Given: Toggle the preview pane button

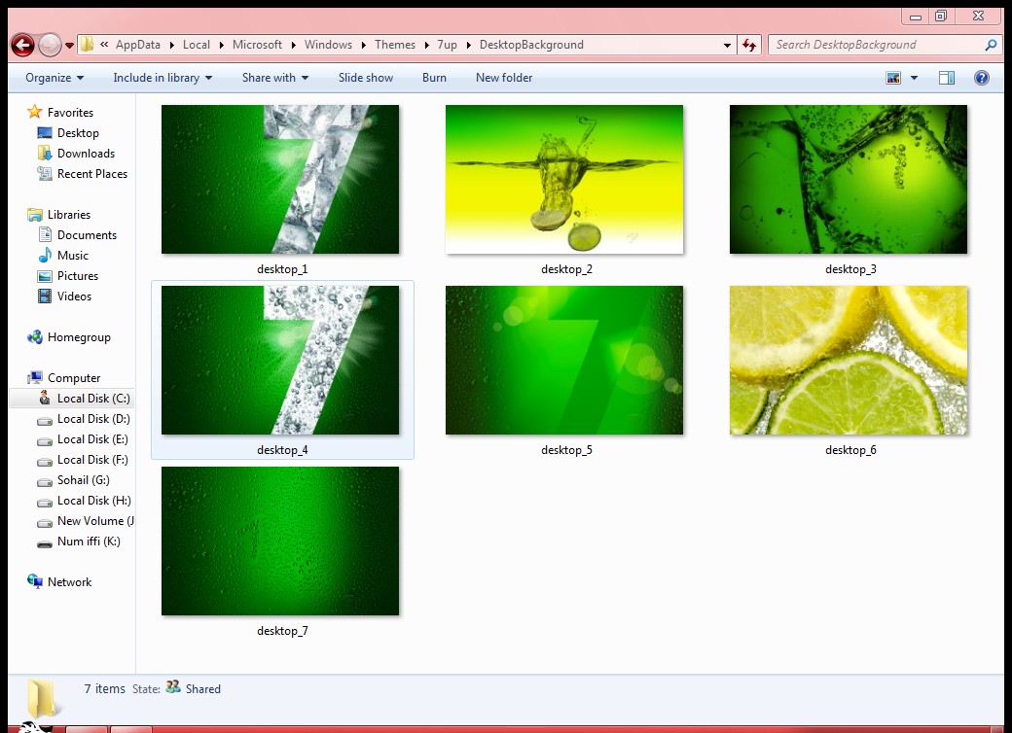Looking at the screenshot, I should (947, 78).
